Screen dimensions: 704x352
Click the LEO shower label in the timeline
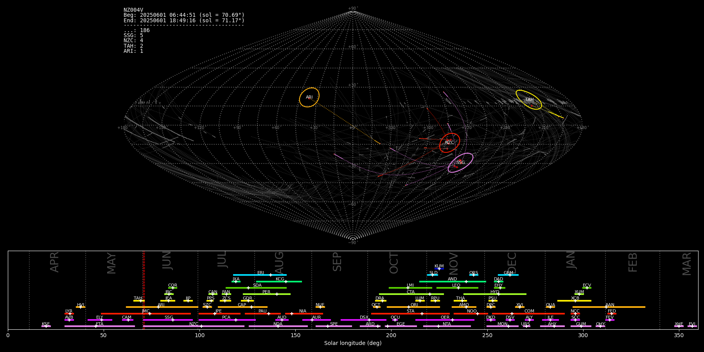tap(456, 286)
